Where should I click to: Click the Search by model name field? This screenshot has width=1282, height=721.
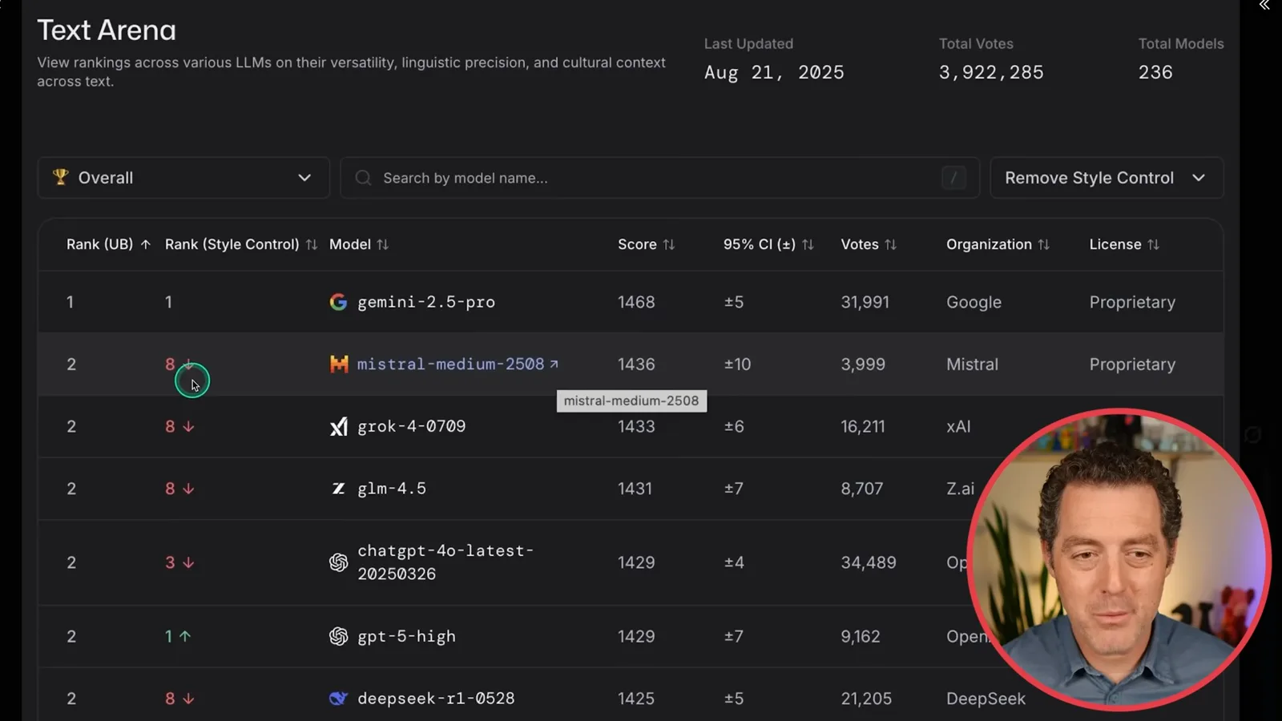[x=659, y=178]
